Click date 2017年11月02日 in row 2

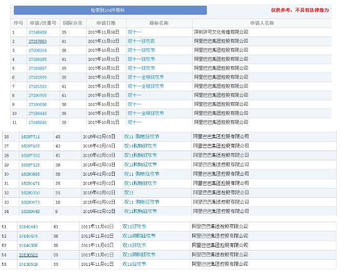pyautogui.click(x=104, y=41)
